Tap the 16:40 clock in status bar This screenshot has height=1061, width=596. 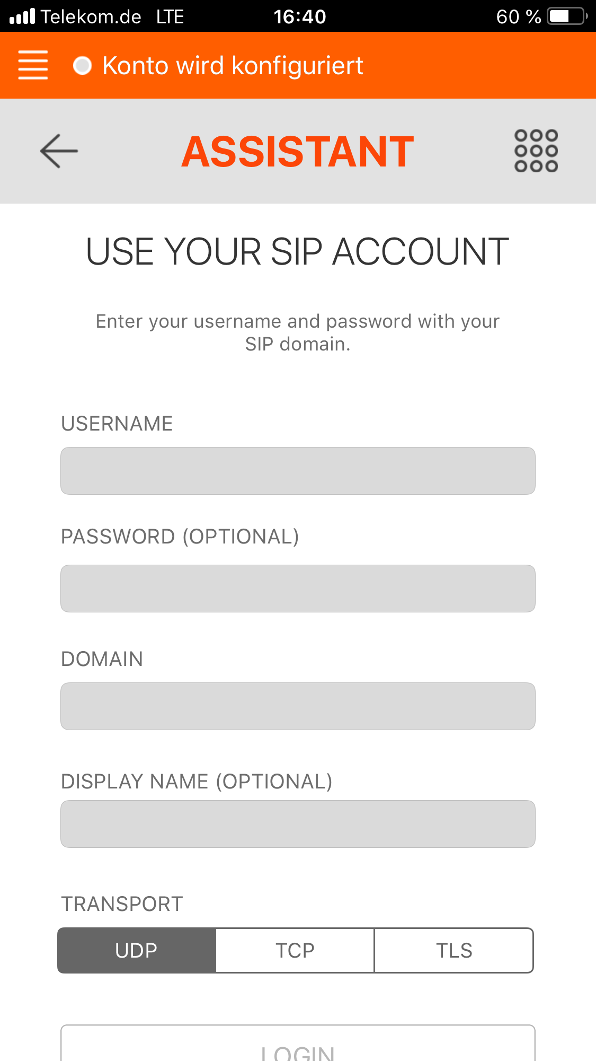[299, 16]
